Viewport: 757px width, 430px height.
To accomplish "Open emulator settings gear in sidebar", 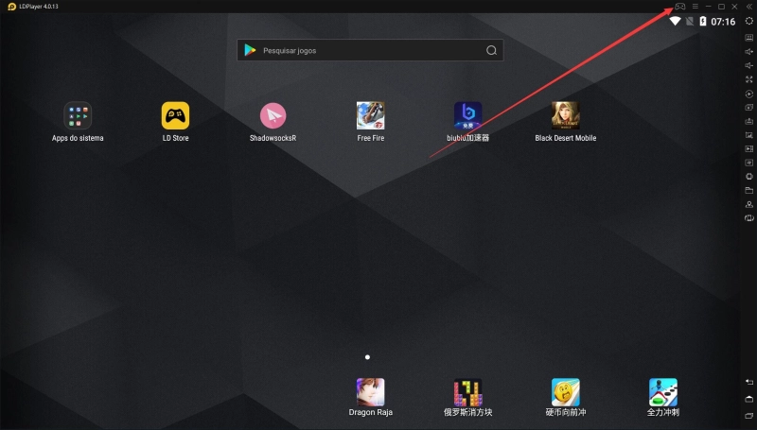I will click(749, 21).
